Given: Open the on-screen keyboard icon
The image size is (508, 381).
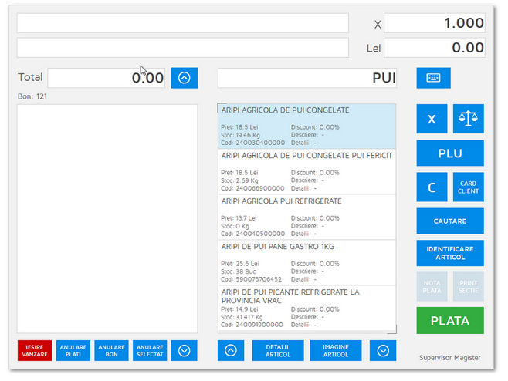Looking at the screenshot, I should (433, 78).
